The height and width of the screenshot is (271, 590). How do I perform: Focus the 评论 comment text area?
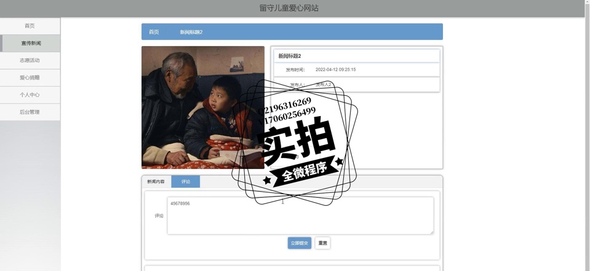(x=300, y=215)
